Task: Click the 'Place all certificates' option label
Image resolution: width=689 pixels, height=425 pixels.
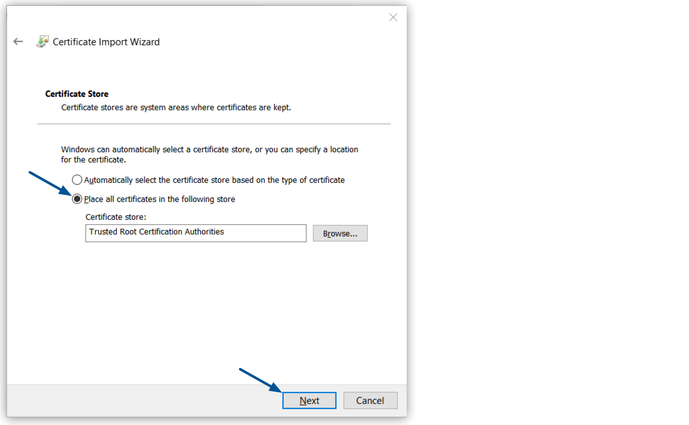Action: pos(159,199)
